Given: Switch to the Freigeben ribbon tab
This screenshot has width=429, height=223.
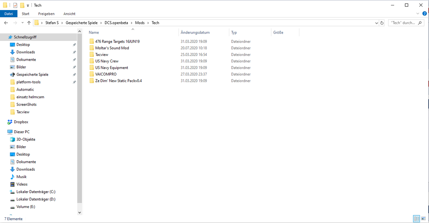Looking at the screenshot, I should pyautogui.click(x=46, y=14).
